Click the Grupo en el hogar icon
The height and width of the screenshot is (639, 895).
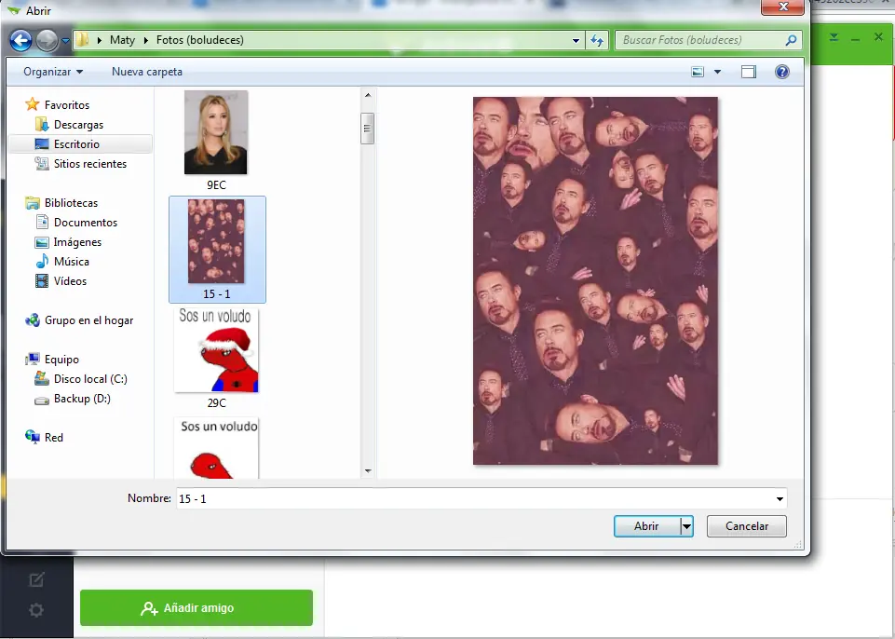point(33,319)
